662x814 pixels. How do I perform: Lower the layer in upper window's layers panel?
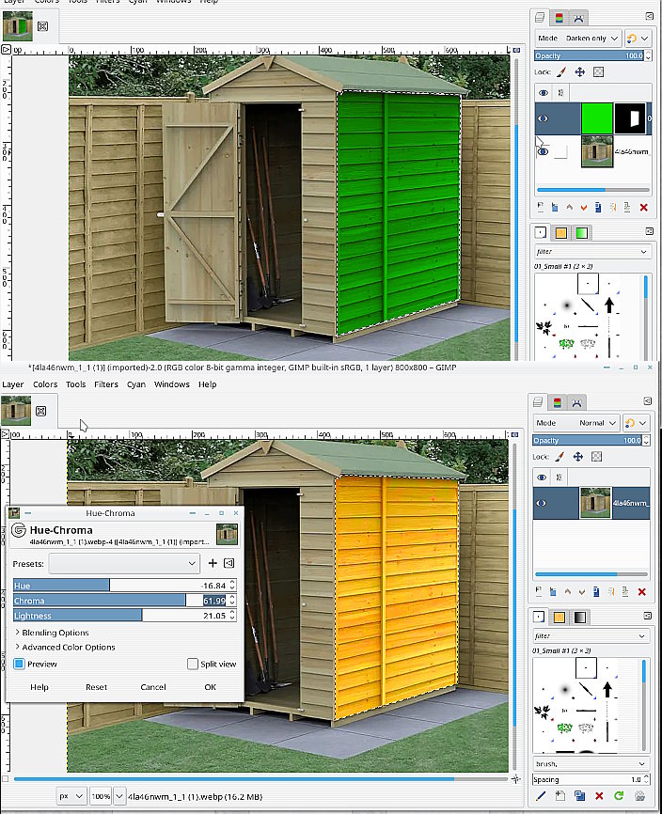tap(584, 207)
